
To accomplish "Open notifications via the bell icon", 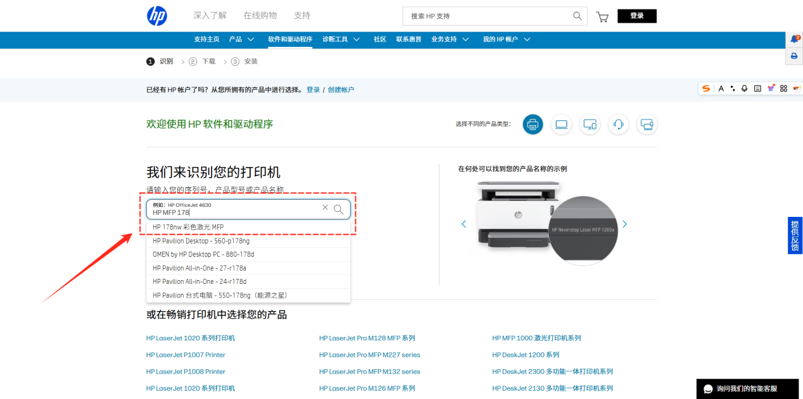I will click(x=794, y=39).
